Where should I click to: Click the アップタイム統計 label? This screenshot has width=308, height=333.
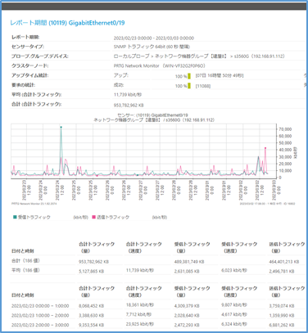click(30, 75)
